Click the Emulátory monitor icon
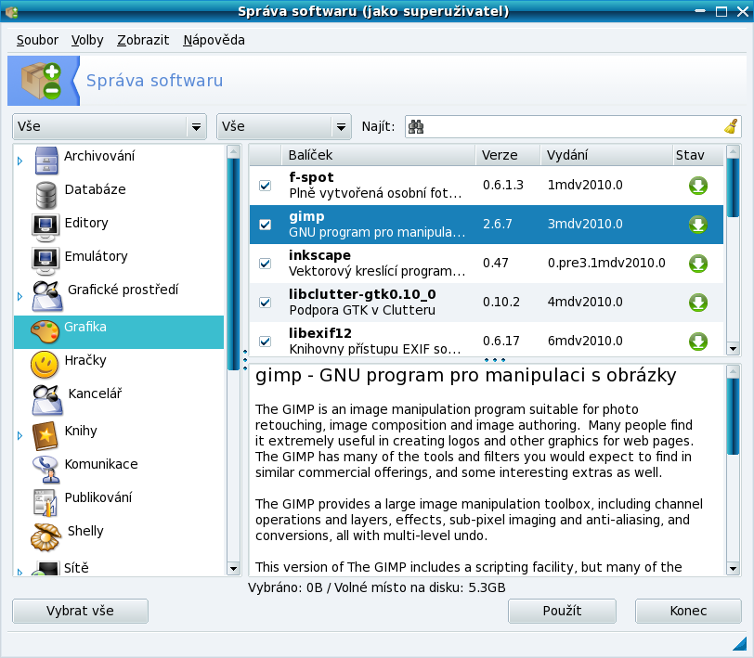754x658 pixels. click(x=45, y=261)
